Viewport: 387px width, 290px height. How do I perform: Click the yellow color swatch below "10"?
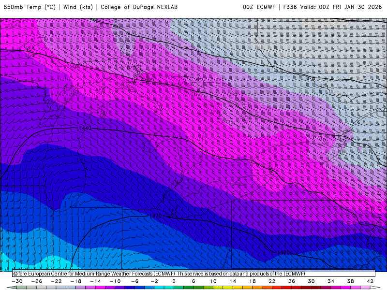coord(218,288)
